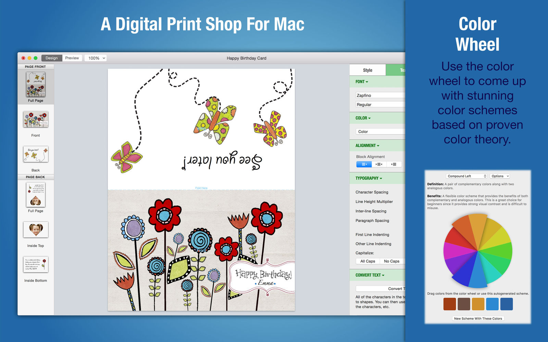
Task: Switch to Design mode tab
Action: tap(52, 58)
